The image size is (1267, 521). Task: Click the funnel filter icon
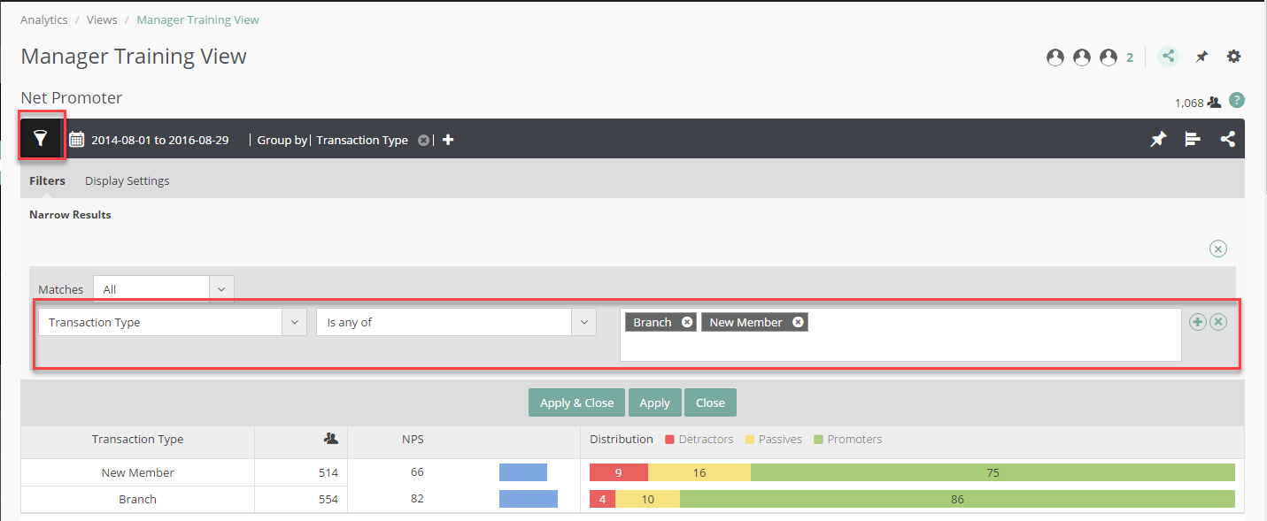click(41, 139)
